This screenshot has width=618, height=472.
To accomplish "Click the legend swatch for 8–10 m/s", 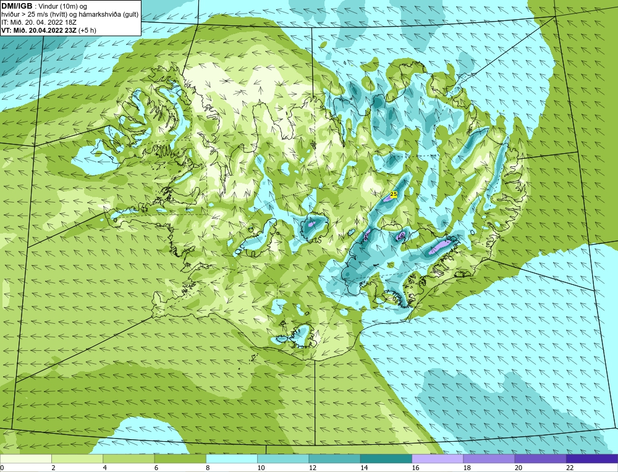I will [x=232, y=459].
